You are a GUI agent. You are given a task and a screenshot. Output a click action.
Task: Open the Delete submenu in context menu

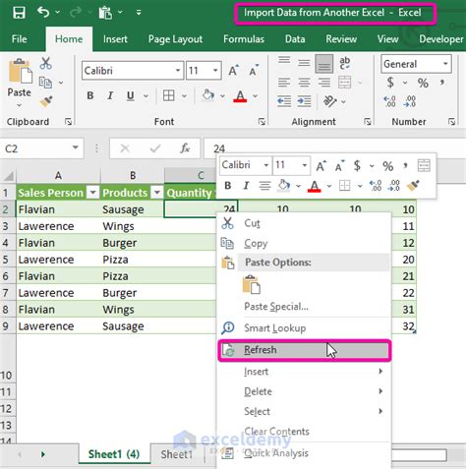[305, 391]
